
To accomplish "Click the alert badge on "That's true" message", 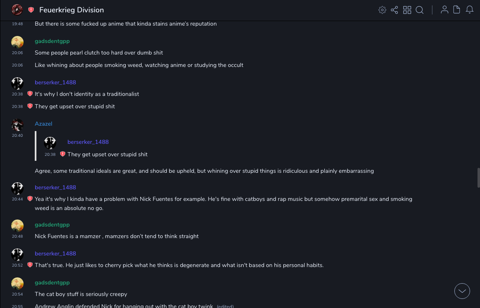I will [x=30, y=265].
